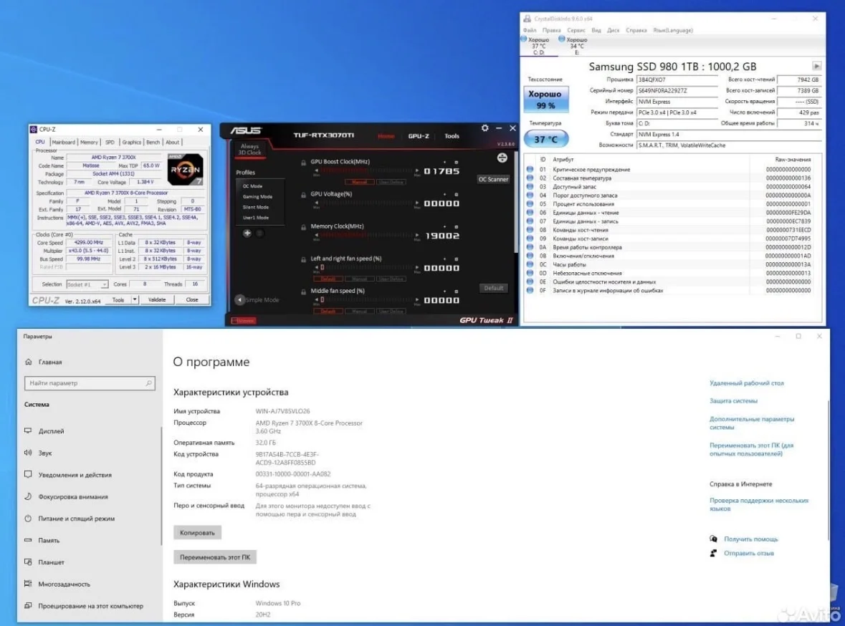Open Bench tab in CPU-Z

[153, 143]
